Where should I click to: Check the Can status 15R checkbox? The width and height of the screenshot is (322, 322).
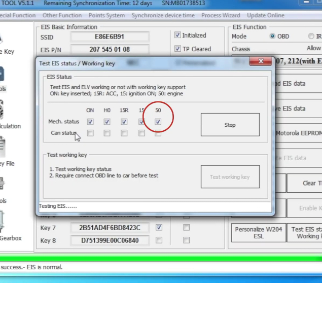pos(124,133)
